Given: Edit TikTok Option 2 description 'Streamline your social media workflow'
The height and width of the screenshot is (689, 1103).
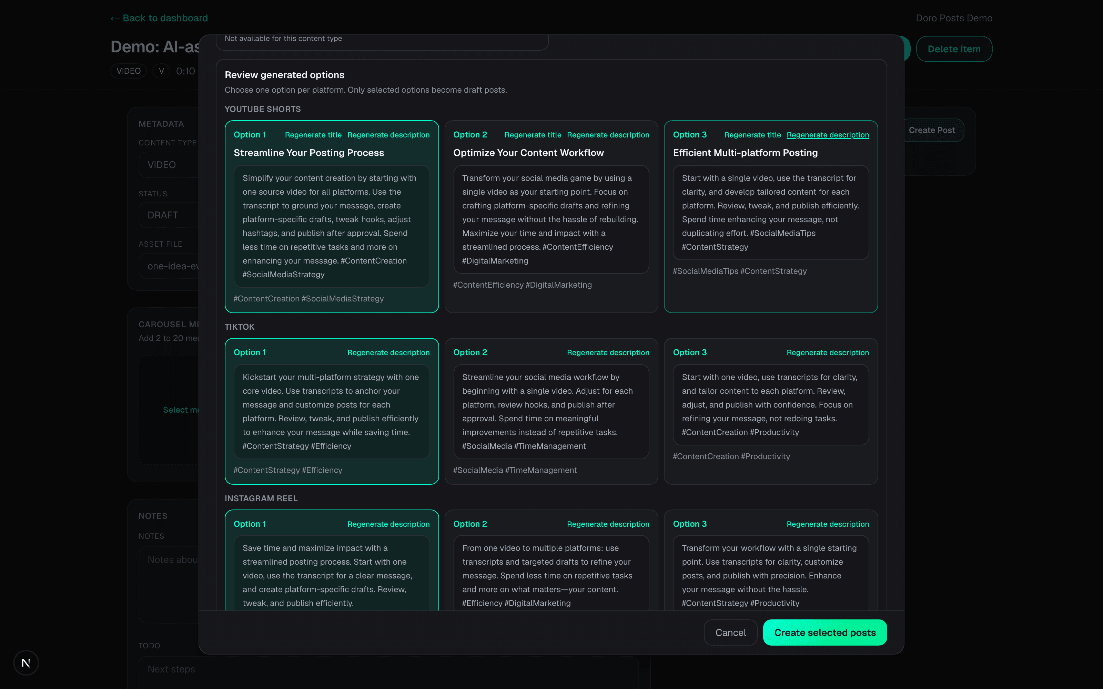Looking at the screenshot, I should [x=551, y=411].
